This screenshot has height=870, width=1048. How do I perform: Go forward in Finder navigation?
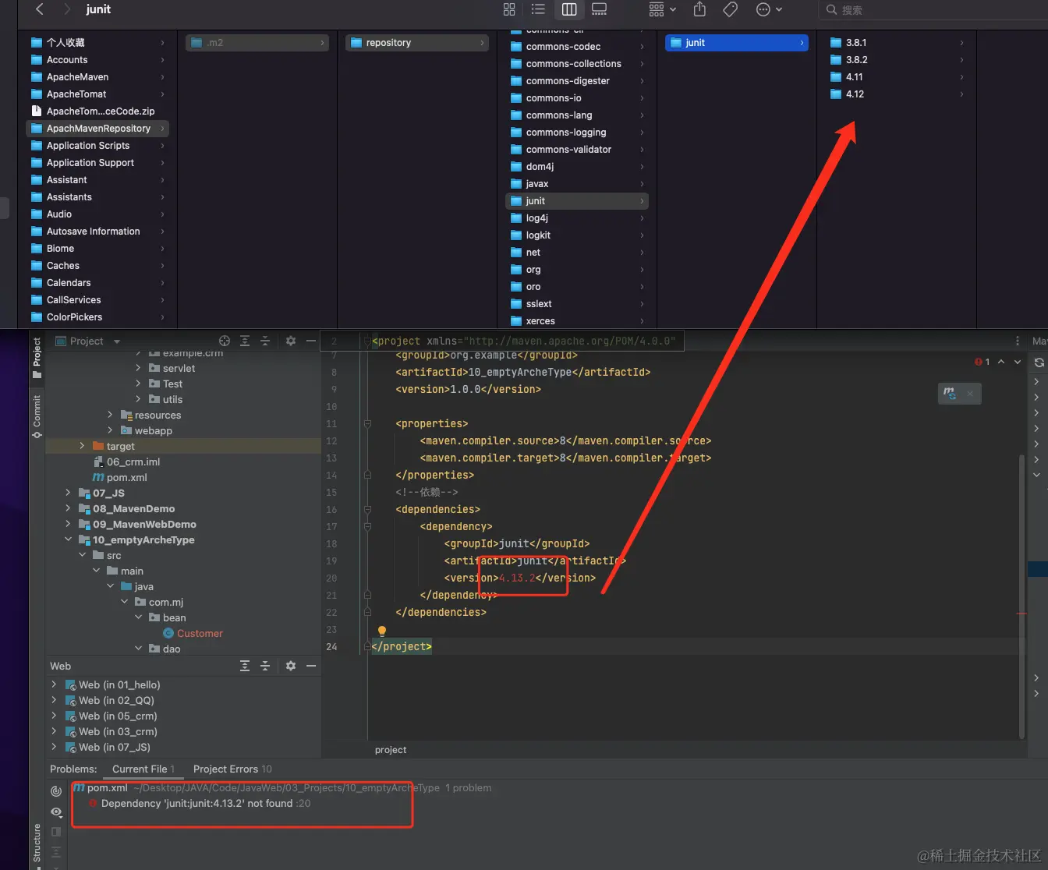pyautogui.click(x=67, y=9)
